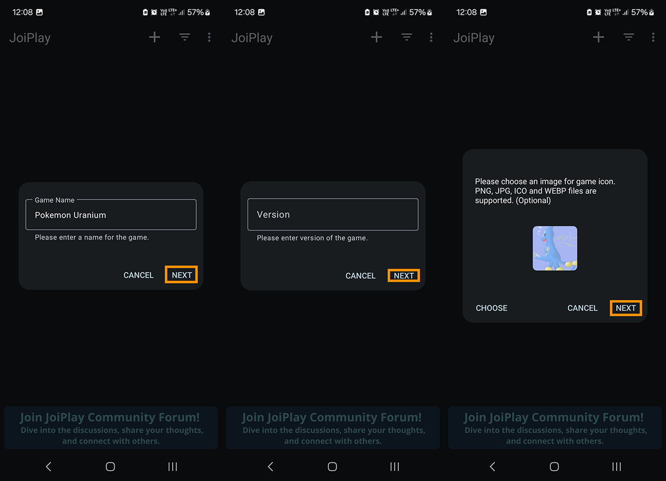
Task: Open three-dot overflow menu in right screen
Action: click(653, 37)
